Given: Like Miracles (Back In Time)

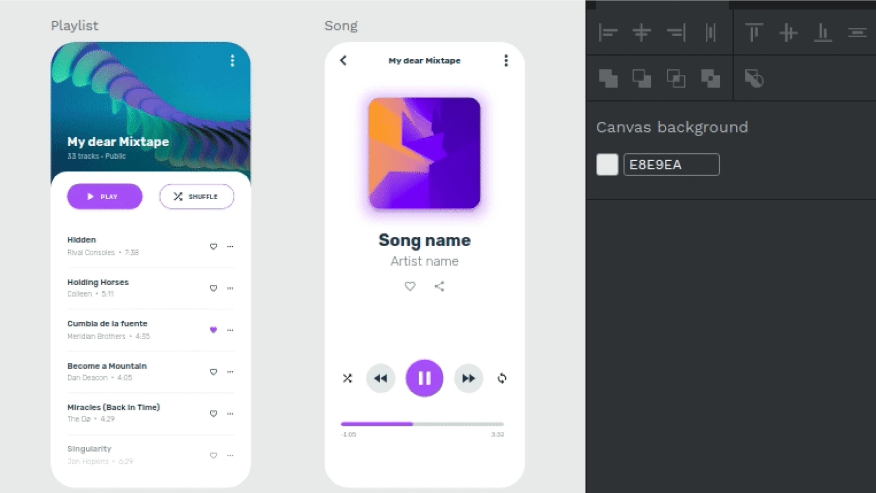Looking at the screenshot, I should coord(213,414).
